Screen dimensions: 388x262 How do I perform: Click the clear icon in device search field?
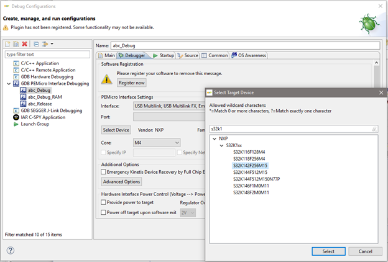point(374,129)
